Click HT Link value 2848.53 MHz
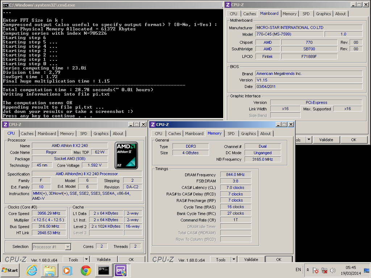 click(x=49, y=233)
